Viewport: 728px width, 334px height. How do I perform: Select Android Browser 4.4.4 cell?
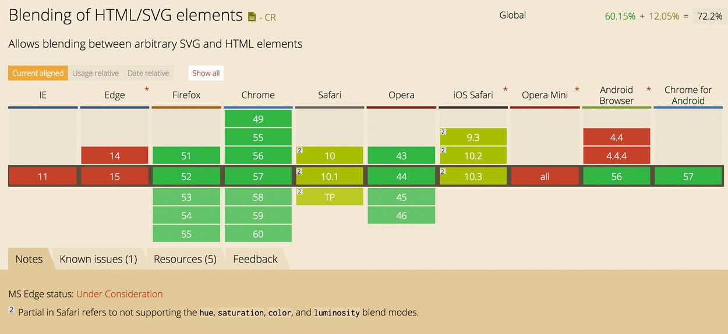pos(616,156)
